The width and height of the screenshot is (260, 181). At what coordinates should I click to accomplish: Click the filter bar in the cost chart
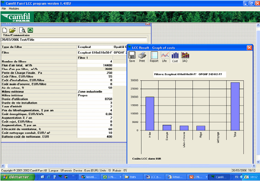coord(150,113)
